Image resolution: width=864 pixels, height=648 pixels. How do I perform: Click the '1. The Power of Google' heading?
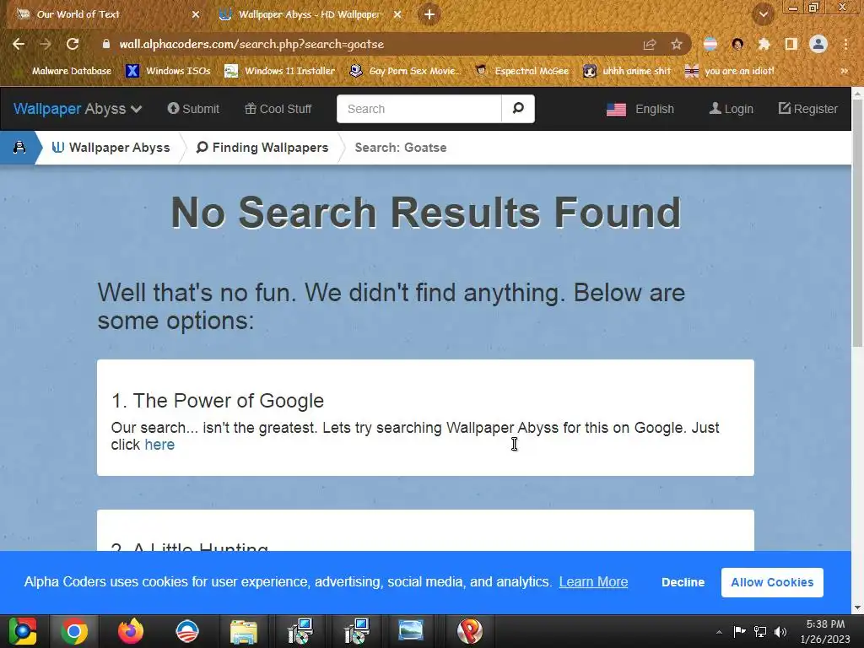tap(218, 401)
